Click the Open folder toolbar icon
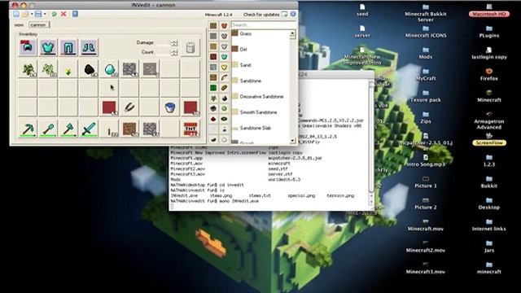 (x=25, y=15)
